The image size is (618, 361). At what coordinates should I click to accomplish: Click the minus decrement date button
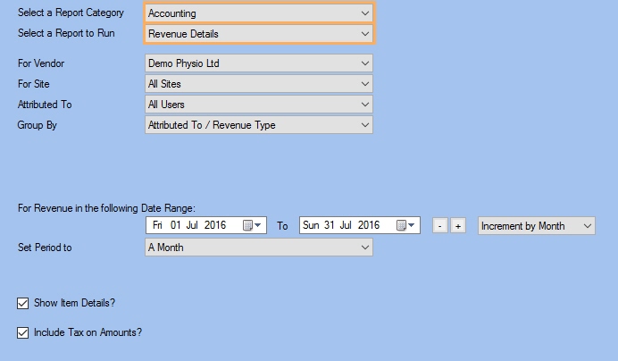pos(440,226)
